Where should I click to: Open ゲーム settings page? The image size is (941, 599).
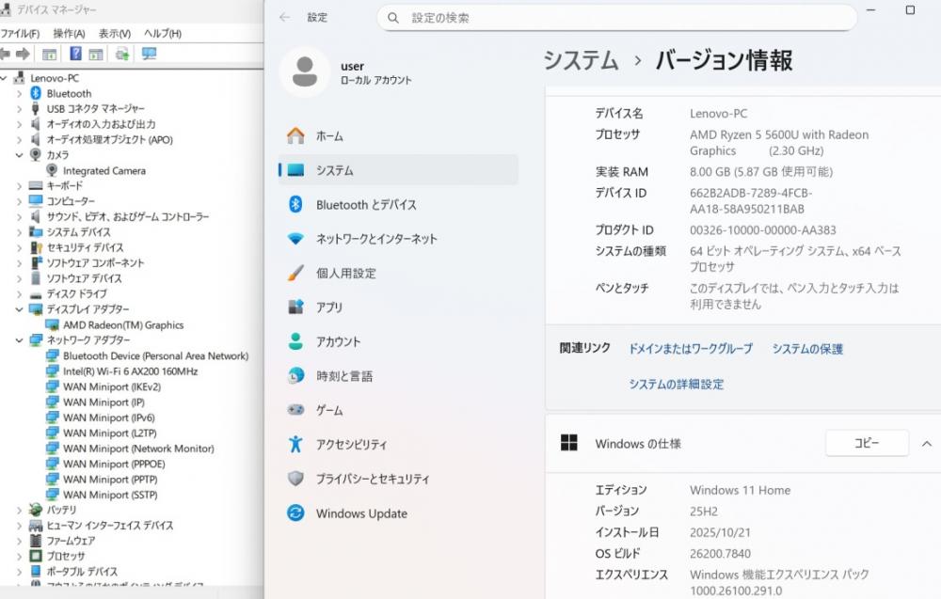tap(398, 410)
